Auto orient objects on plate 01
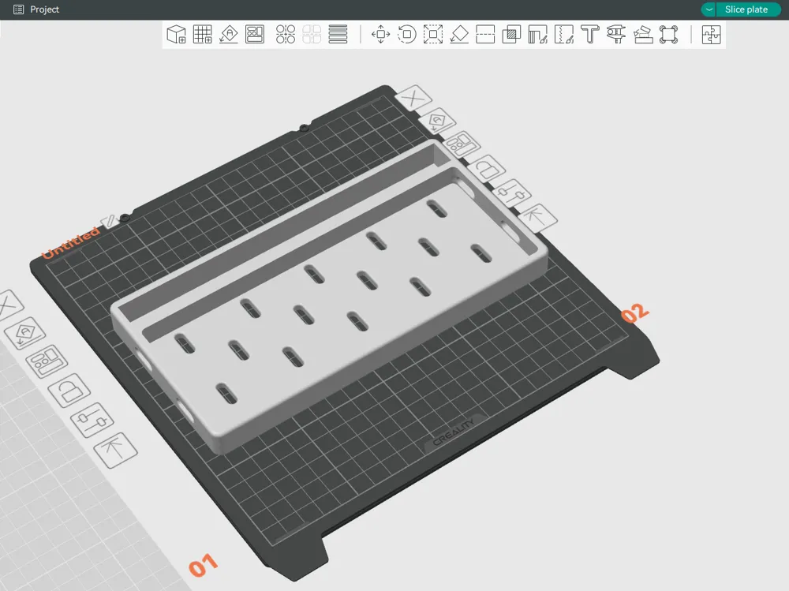 tap(25, 334)
